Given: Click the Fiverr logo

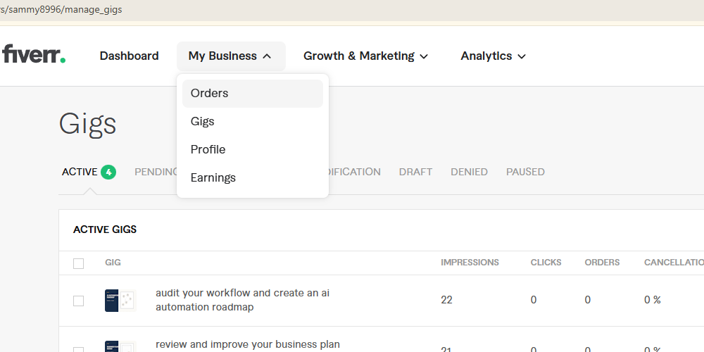Looking at the screenshot, I should [x=33, y=55].
